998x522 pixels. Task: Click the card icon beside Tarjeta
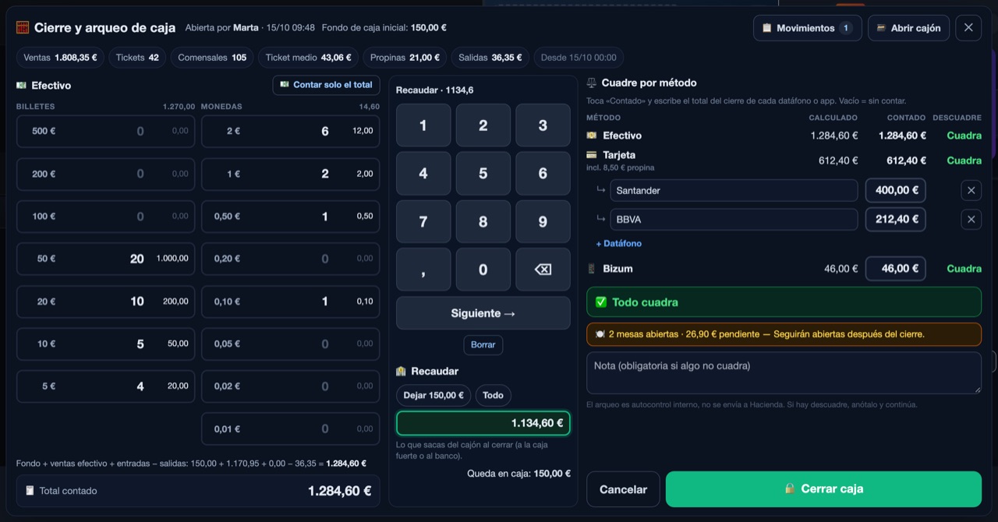592,155
